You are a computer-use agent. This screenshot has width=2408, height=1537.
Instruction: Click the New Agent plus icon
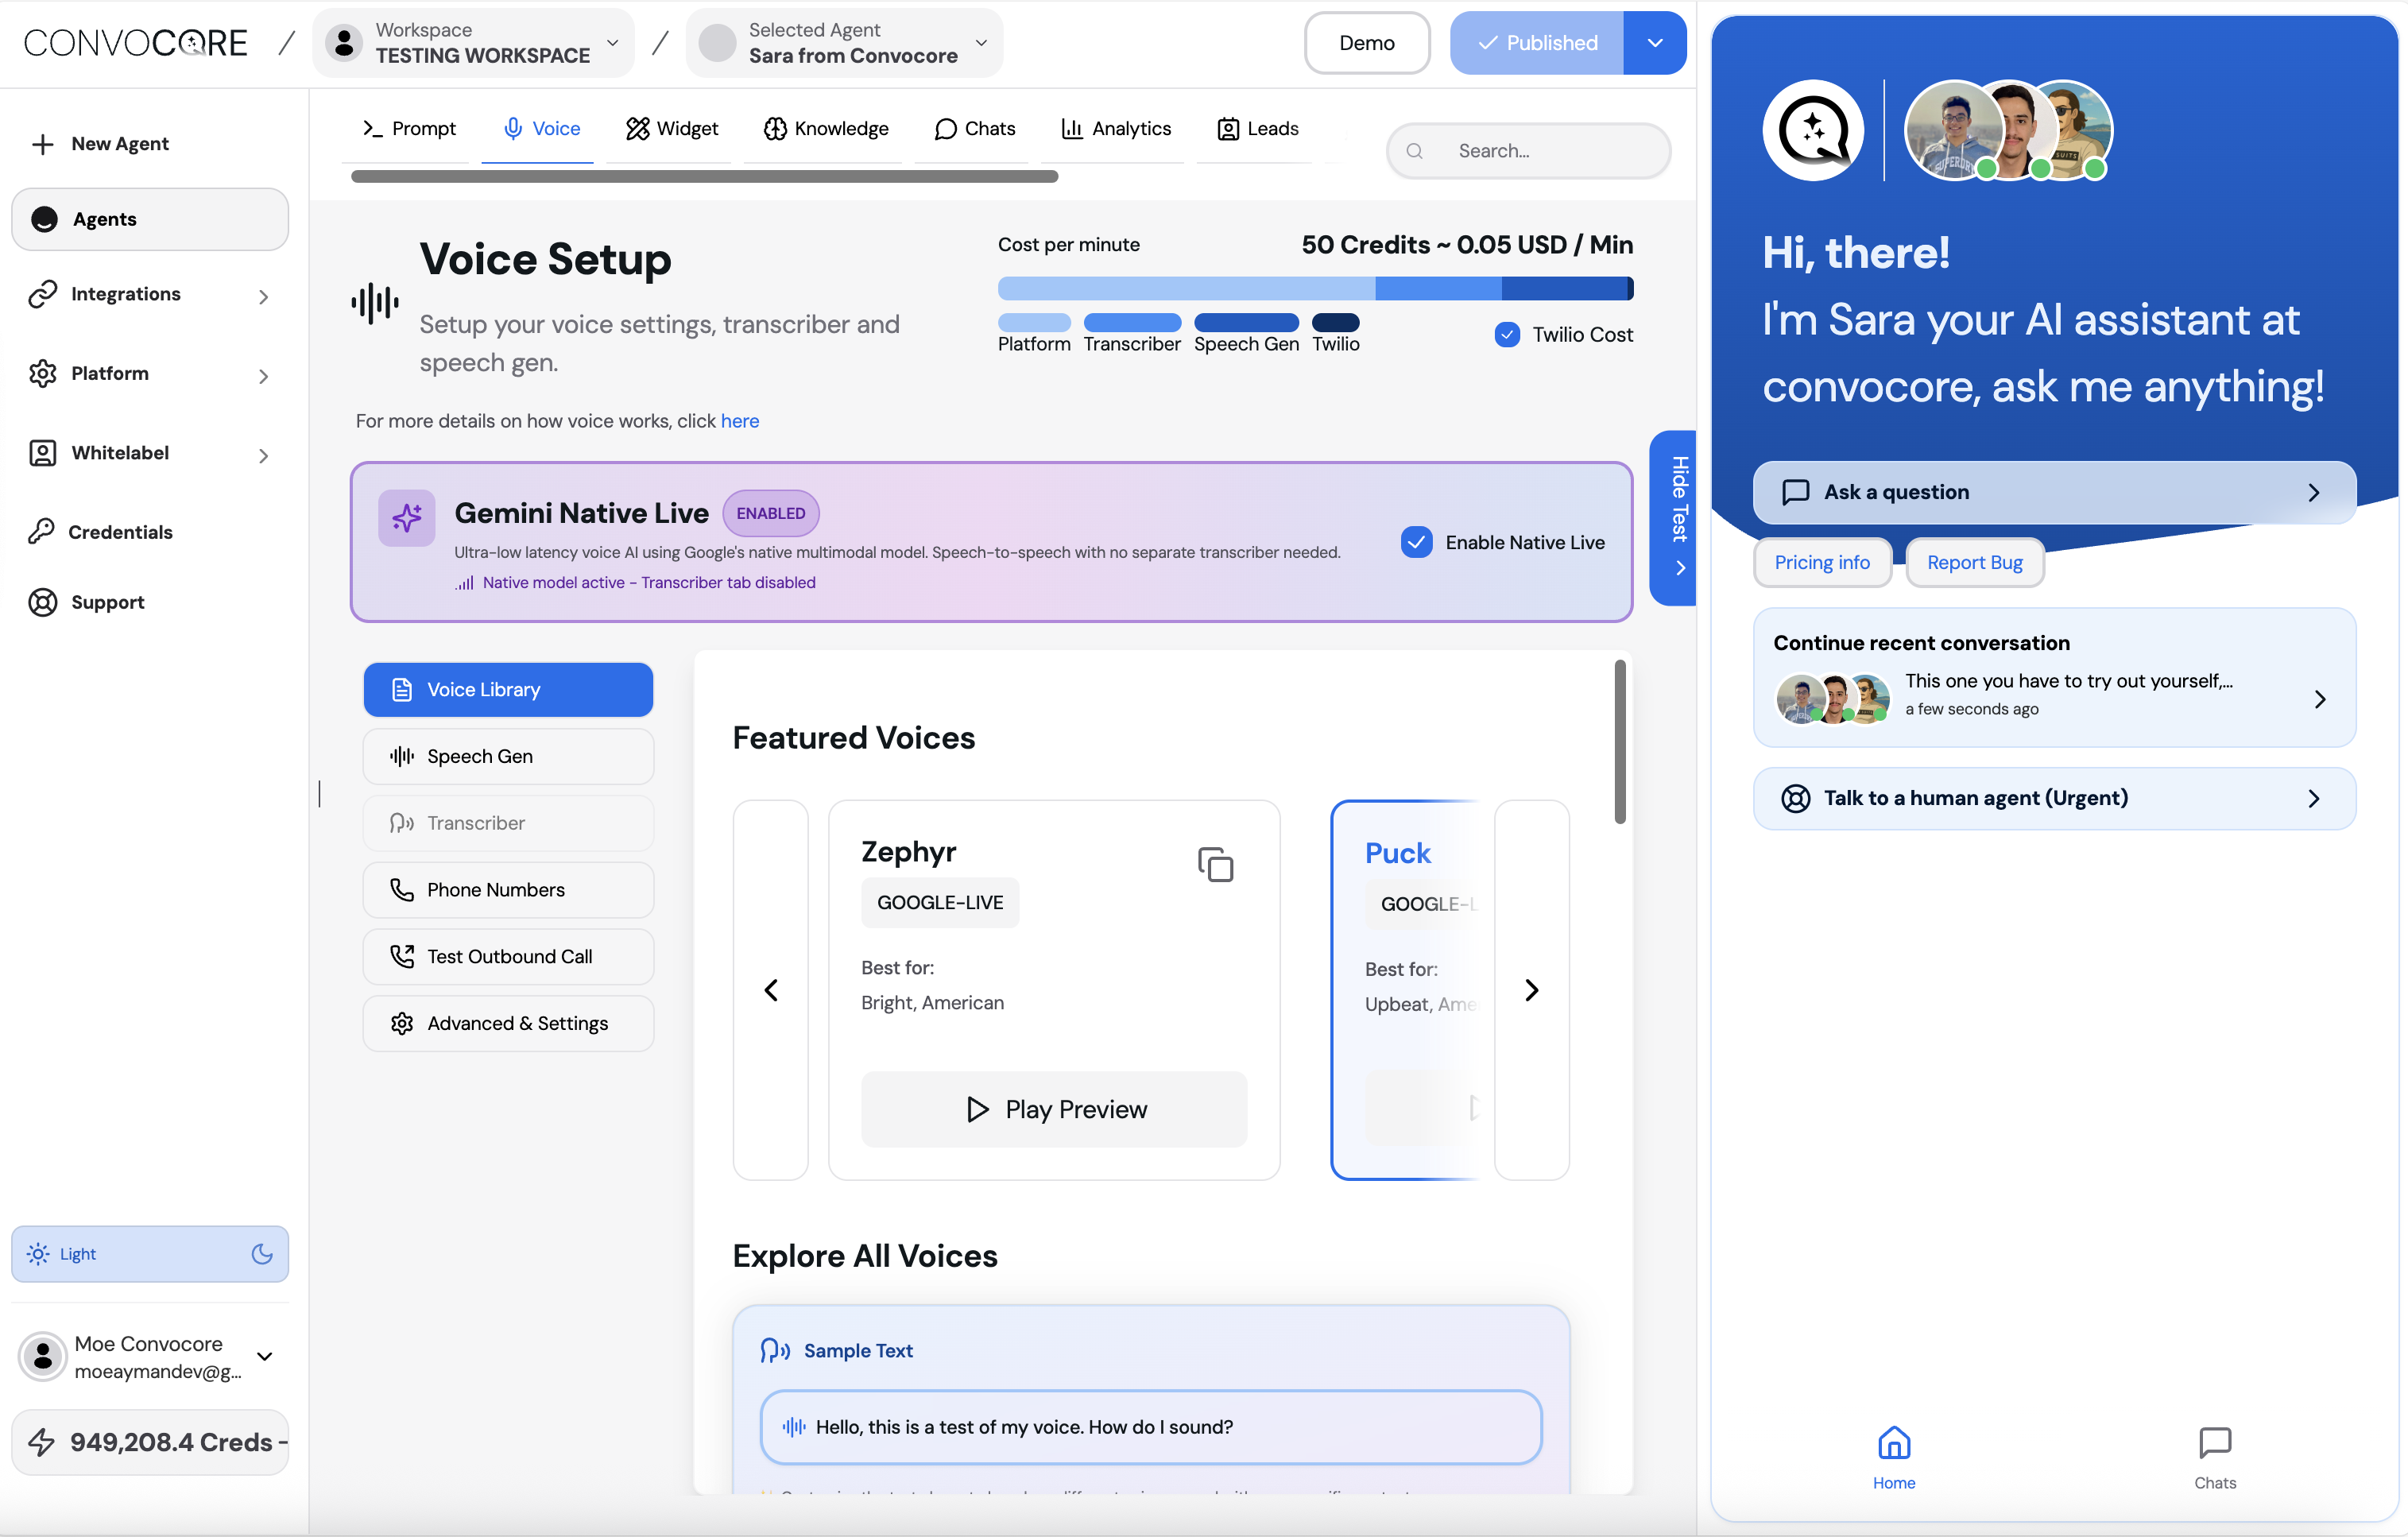(42, 144)
